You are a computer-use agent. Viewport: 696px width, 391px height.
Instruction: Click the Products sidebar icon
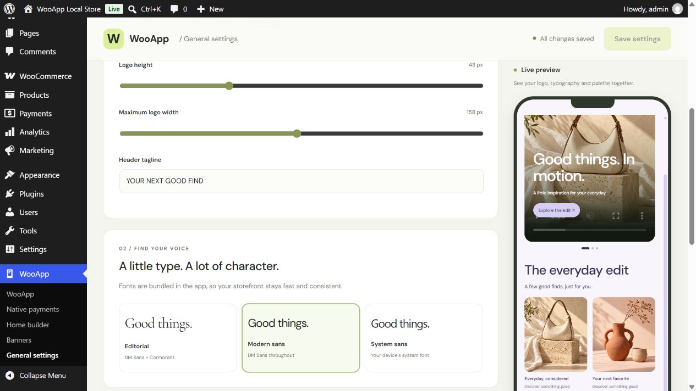click(9, 95)
